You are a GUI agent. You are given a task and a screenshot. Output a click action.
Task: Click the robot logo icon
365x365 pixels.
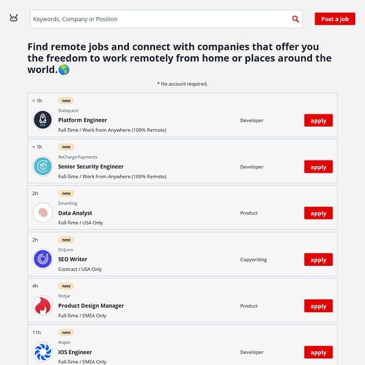tap(13, 18)
